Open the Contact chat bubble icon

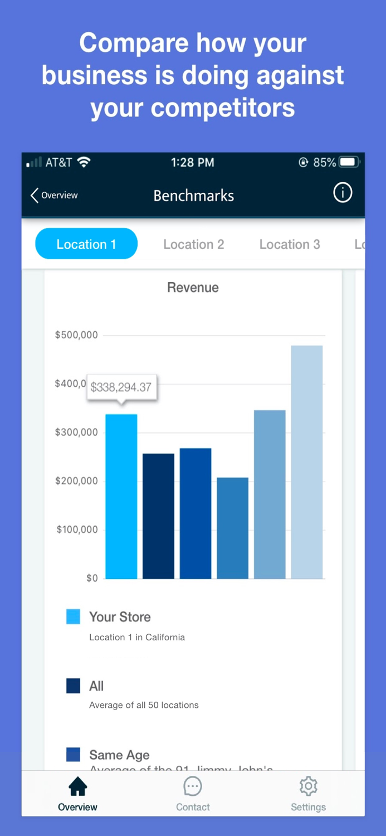[193, 786]
